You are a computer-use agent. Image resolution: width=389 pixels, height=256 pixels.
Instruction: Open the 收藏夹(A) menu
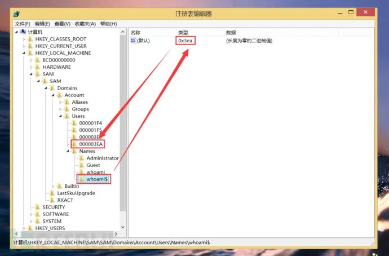(85, 24)
